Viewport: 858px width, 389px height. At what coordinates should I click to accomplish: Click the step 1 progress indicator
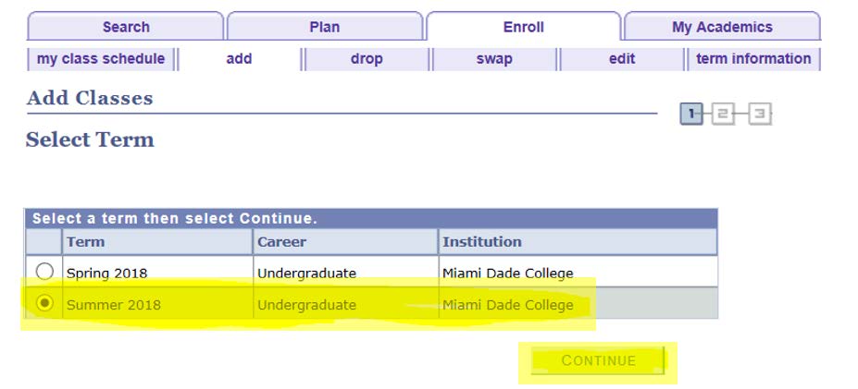coord(690,115)
